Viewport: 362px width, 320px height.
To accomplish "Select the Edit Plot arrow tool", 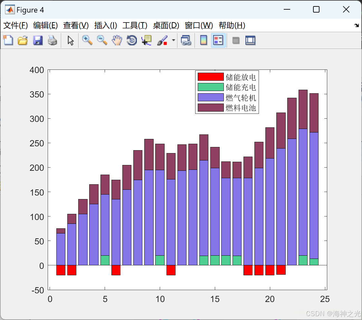I will tap(71, 40).
